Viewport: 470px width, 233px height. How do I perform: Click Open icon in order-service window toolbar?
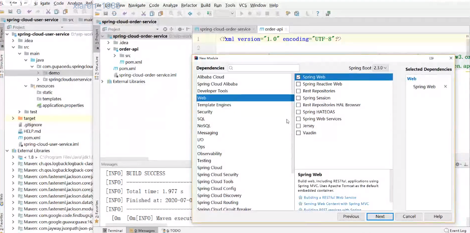pyautogui.click(x=97, y=14)
